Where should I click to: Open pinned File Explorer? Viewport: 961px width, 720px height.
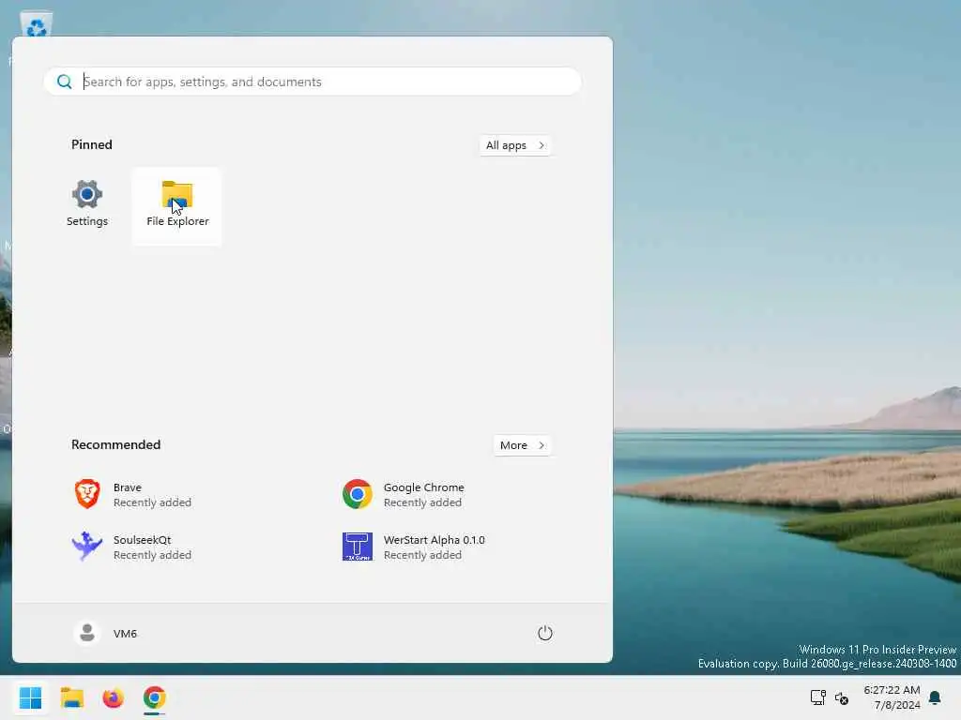pyautogui.click(x=177, y=205)
